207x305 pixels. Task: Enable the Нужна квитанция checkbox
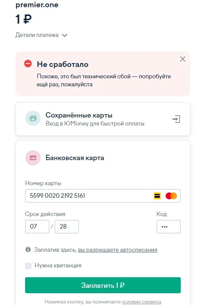(x=28, y=266)
